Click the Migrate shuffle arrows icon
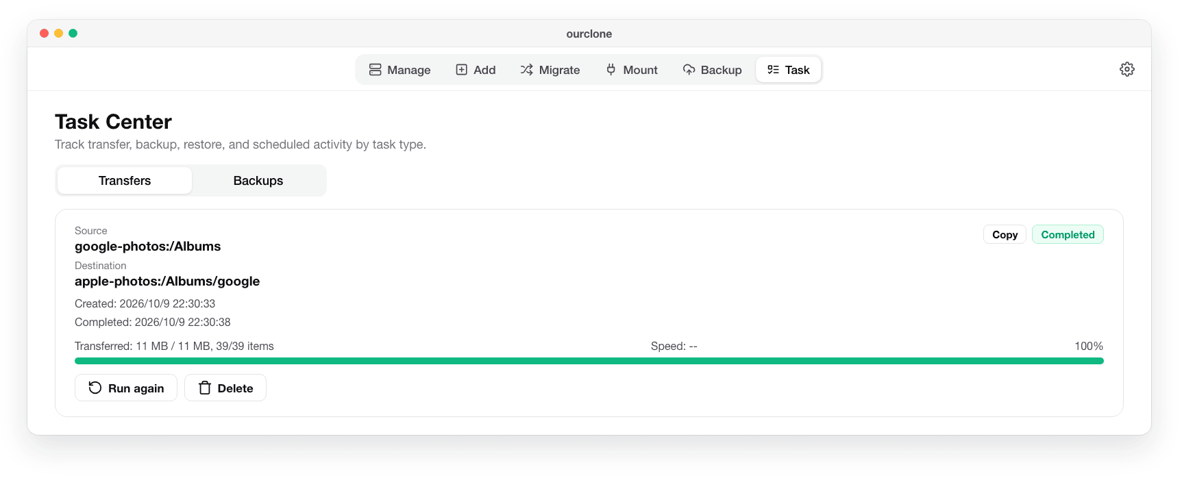Image resolution: width=1182 pixels, height=478 pixels. (526, 70)
